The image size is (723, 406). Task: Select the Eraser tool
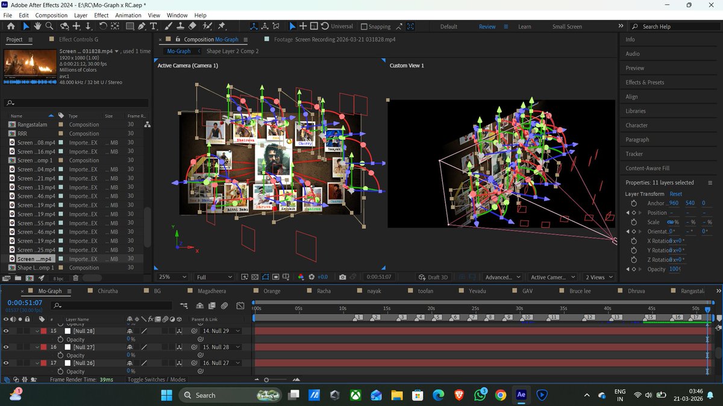click(192, 27)
